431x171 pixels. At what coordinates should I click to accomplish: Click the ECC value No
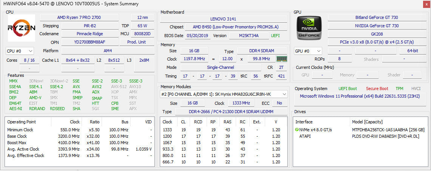coord(279,103)
